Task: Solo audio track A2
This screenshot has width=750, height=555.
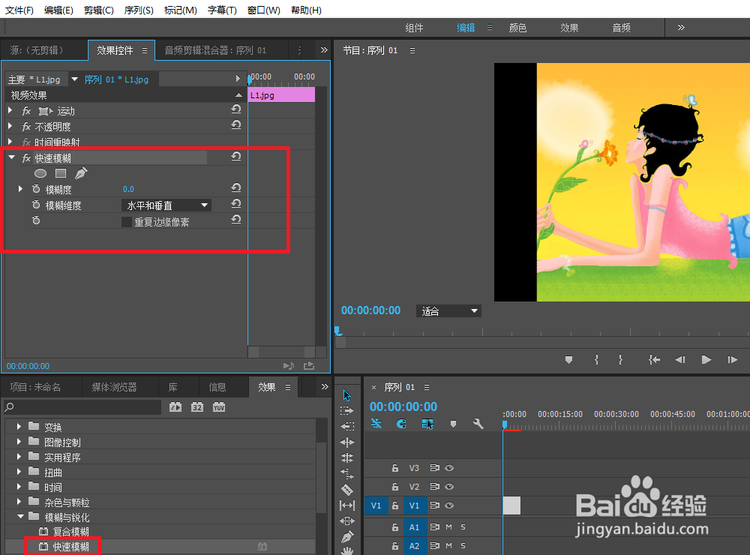Action: click(x=463, y=545)
